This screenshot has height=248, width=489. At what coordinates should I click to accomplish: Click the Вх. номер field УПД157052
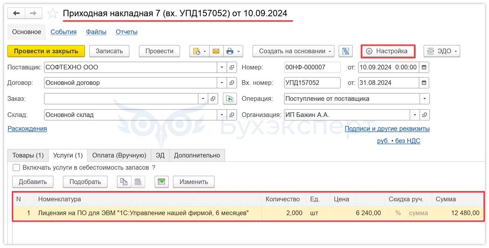pos(312,83)
